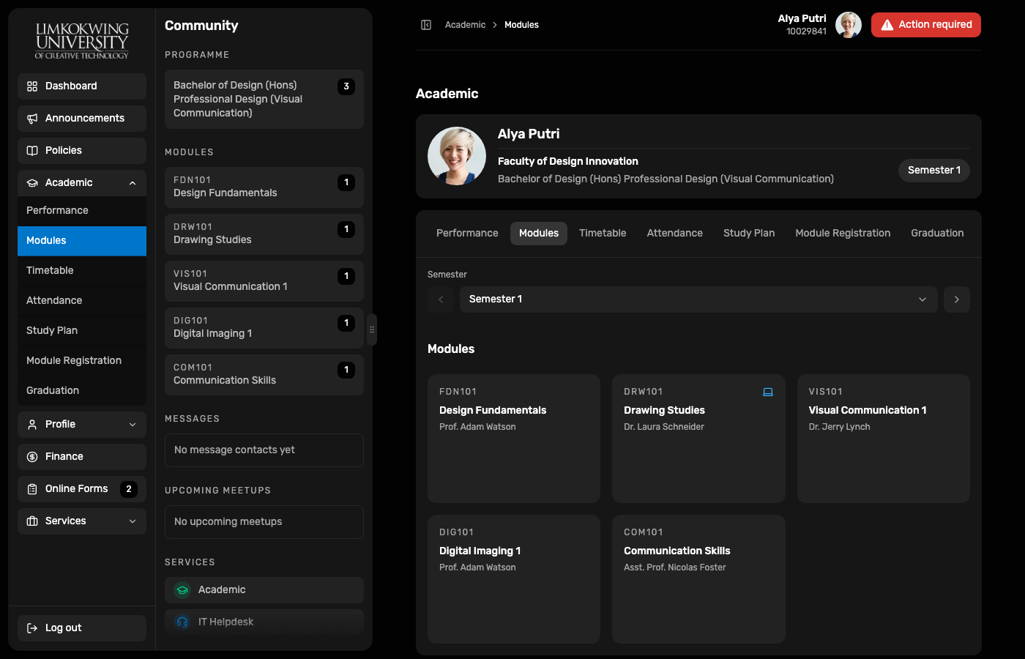This screenshot has width=1025, height=659.
Task: Click the IT Helpdesk headset icon
Action: [x=182, y=622]
